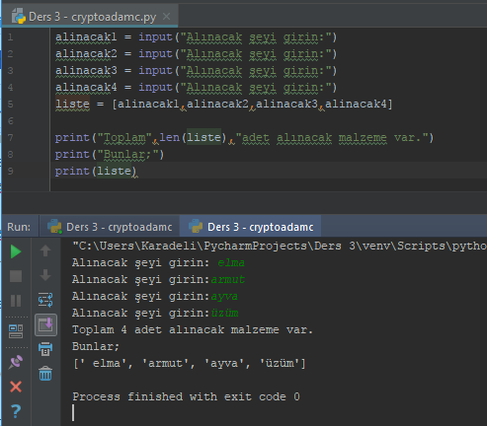Click the Run: panel label

[x=19, y=227]
